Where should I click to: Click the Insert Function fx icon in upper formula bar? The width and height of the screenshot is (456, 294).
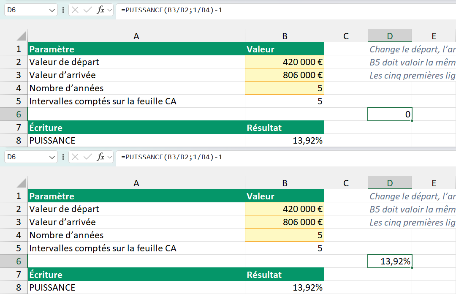point(100,10)
